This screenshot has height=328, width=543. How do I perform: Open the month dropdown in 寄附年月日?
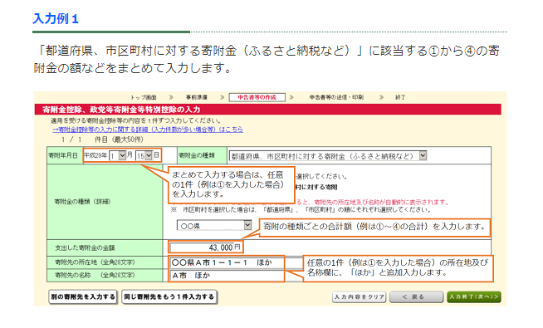[x=117, y=155]
